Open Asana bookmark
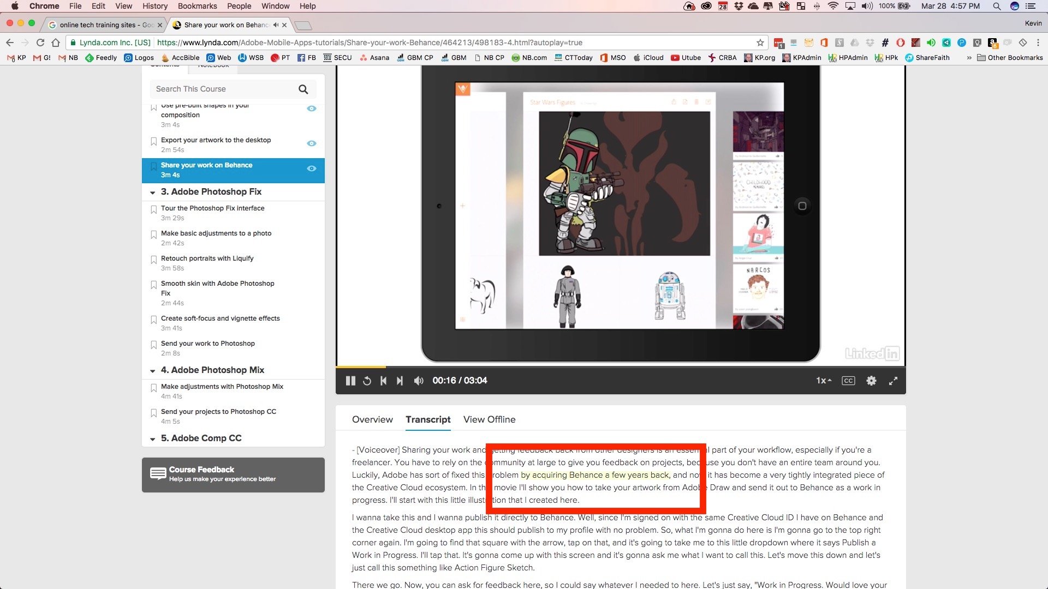 374,58
